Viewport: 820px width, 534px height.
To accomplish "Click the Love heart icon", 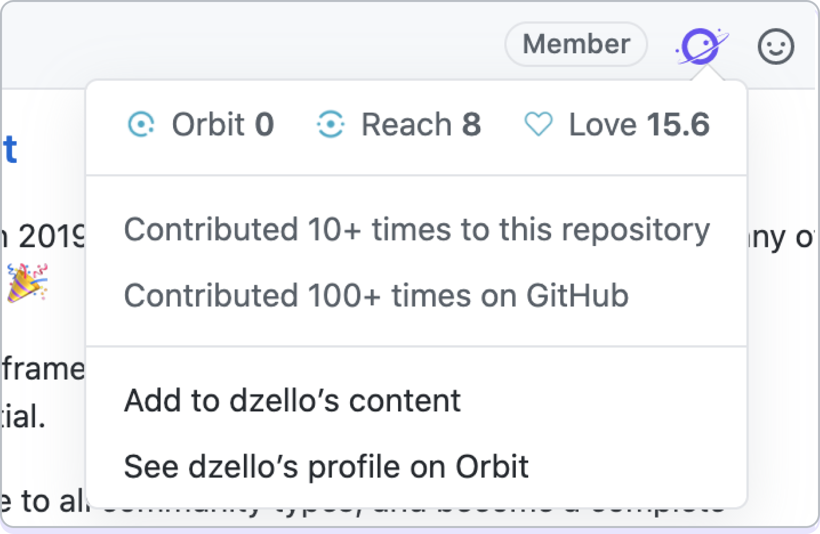I will pos(538,124).
